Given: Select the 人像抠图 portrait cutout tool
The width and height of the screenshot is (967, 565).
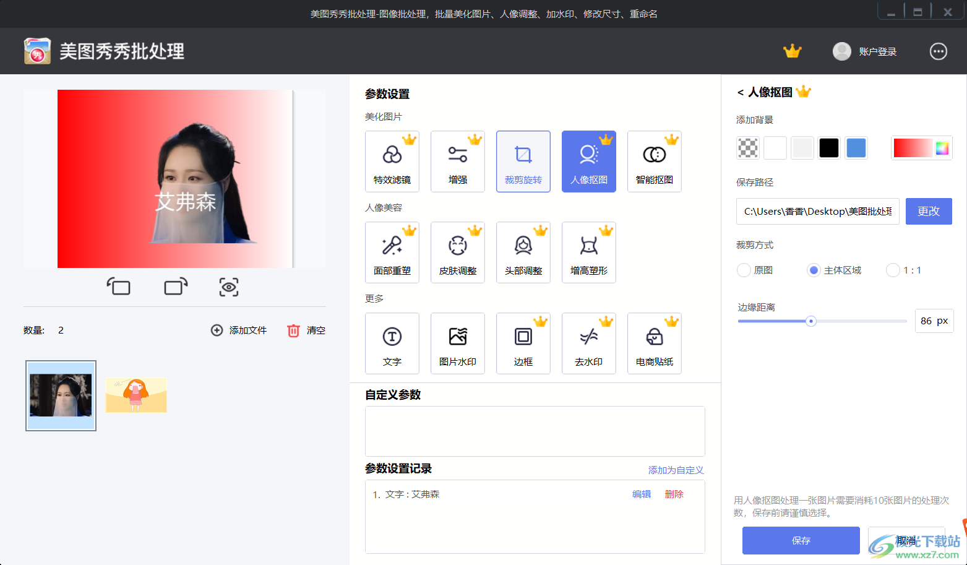Looking at the screenshot, I should tap(589, 162).
